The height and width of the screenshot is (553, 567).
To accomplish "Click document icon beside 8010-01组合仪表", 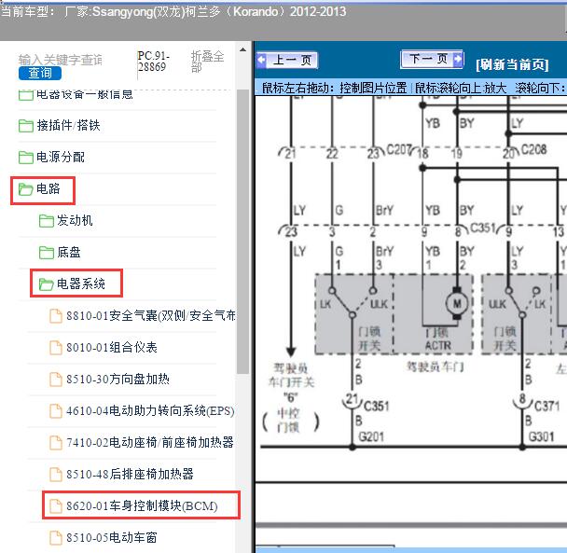I will [56, 348].
